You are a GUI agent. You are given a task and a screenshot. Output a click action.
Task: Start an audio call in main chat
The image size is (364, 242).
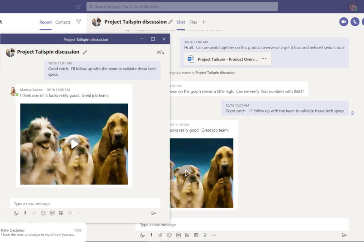355,22
